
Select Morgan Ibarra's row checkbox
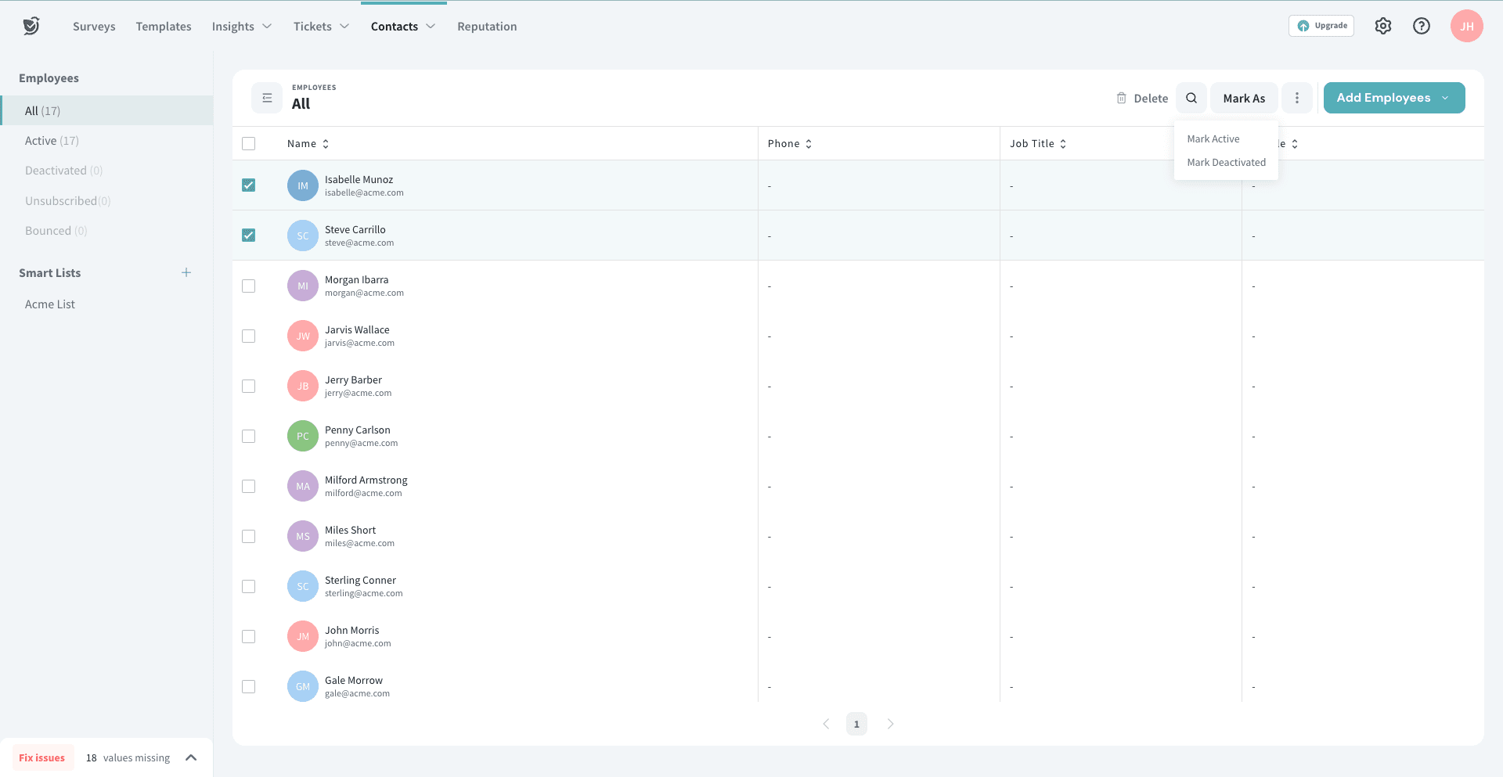coord(249,286)
